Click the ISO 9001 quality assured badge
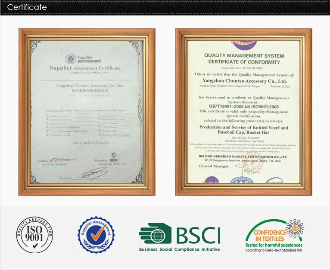 coord(35,235)
